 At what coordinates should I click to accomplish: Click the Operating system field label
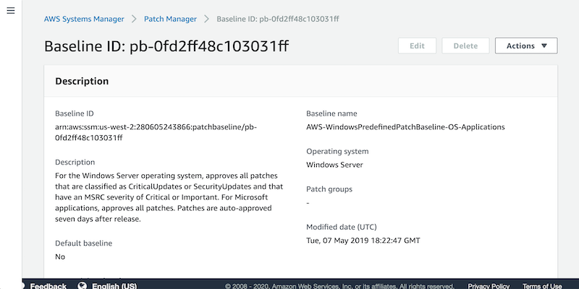tap(337, 152)
